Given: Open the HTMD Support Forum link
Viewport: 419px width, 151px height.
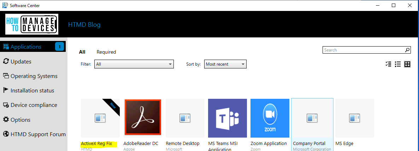Looking at the screenshot, I should coord(38,134).
